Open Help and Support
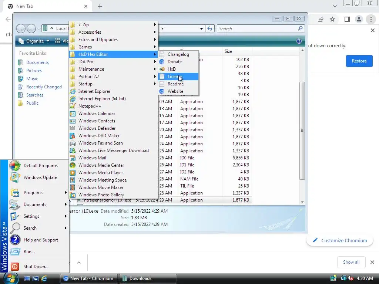Image resolution: width=379 pixels, height=284 pixels. click(x=38, y=240)
